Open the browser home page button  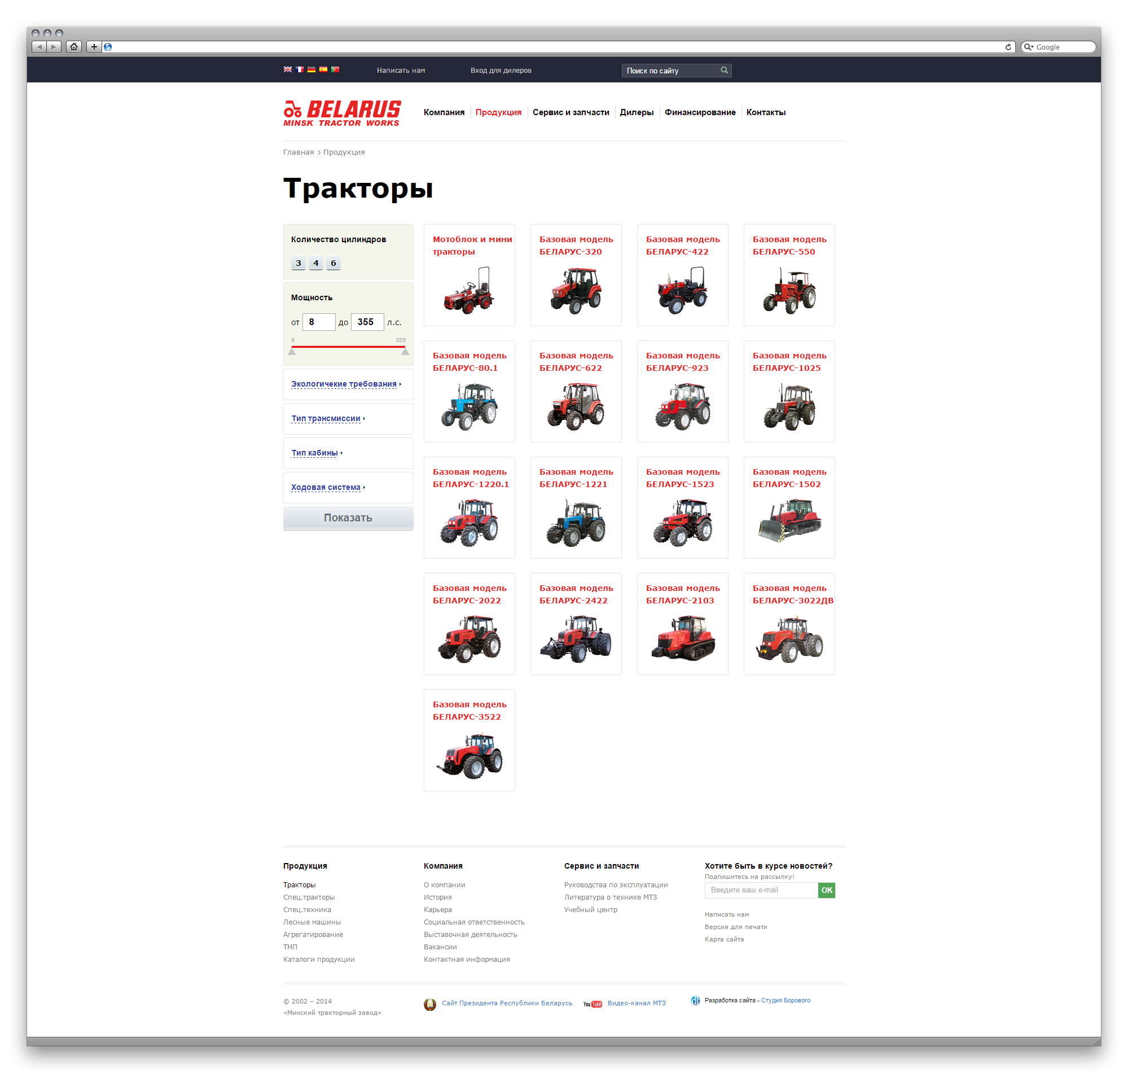pyautogui.click(x=74, y=47)
